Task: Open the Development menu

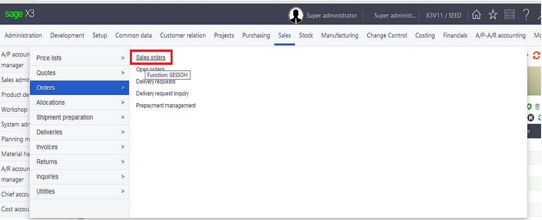Action: coord(67,35)
